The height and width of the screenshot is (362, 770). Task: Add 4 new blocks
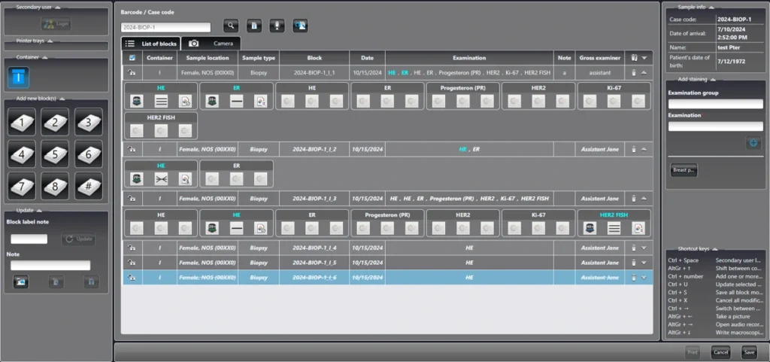point(22,154)
